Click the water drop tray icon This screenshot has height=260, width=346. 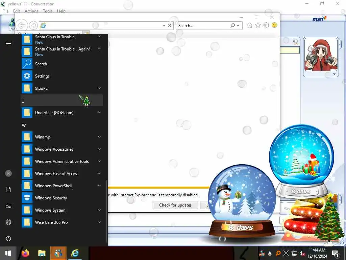coord(270,253)
